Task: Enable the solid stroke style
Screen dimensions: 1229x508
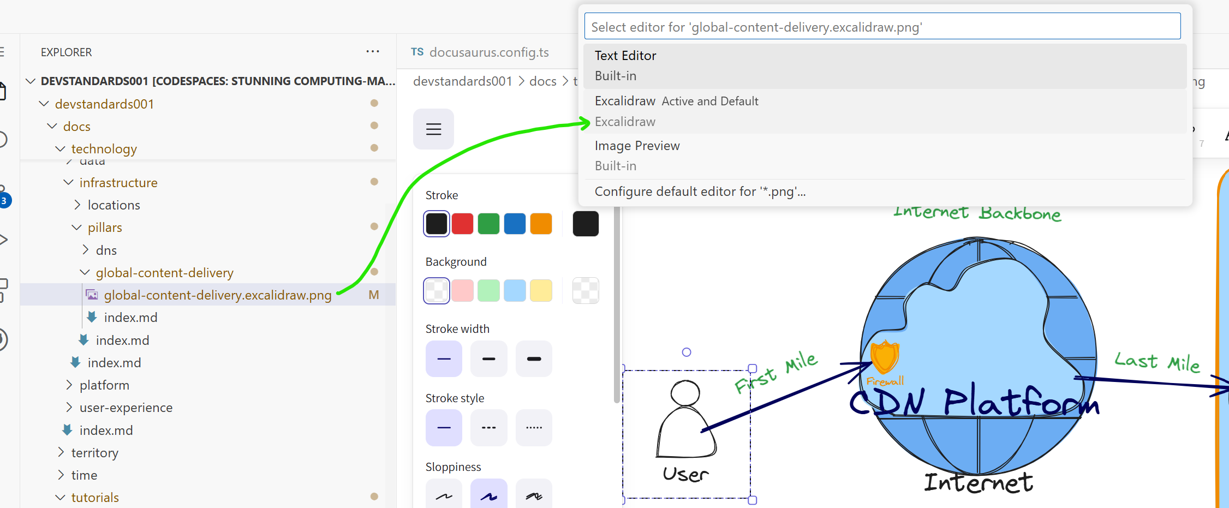Action: (x=443, y=428)
